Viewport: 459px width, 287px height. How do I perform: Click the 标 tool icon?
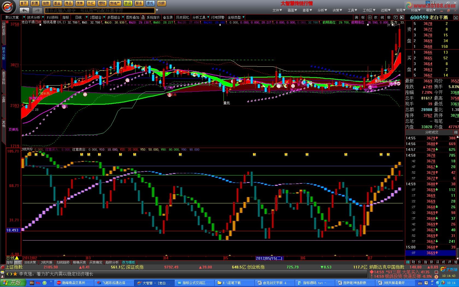[363, 17]
